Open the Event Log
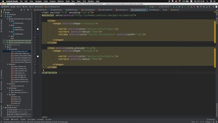The image size is (218, 123). tap(211, 120)
